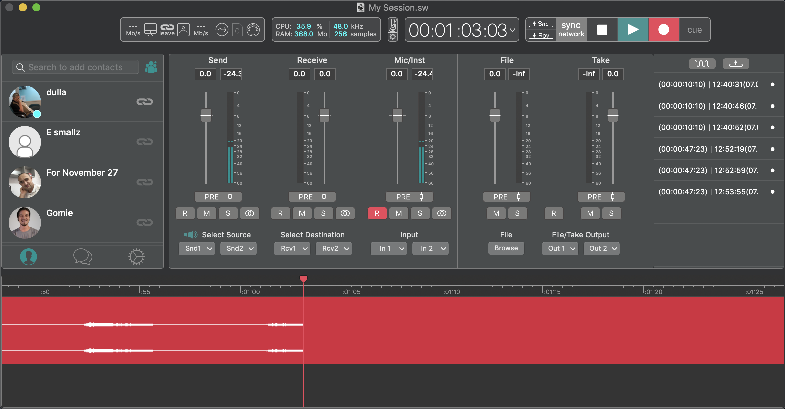The height and width of the screenshot is (409, 785).
Task: Click the Browse file button
Action: (x=506, y=248)
